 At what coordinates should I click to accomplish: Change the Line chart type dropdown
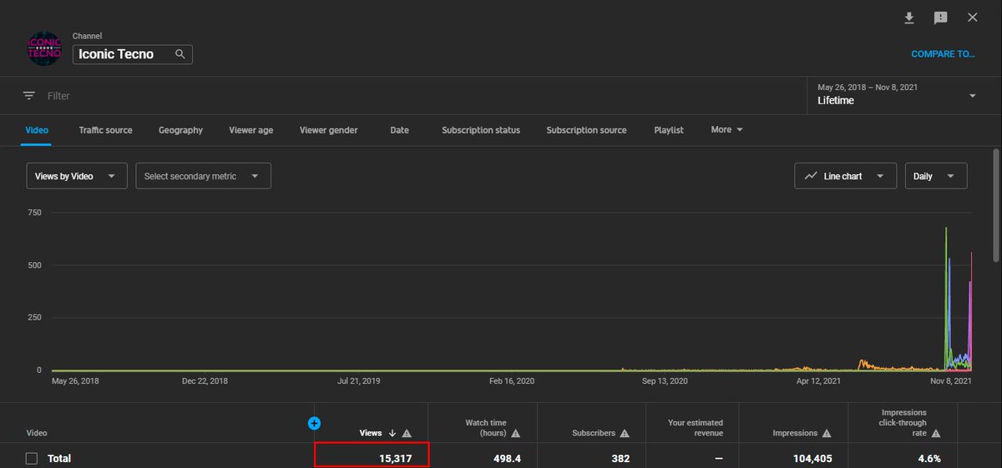pyautogui.click(x=845, y=176)
